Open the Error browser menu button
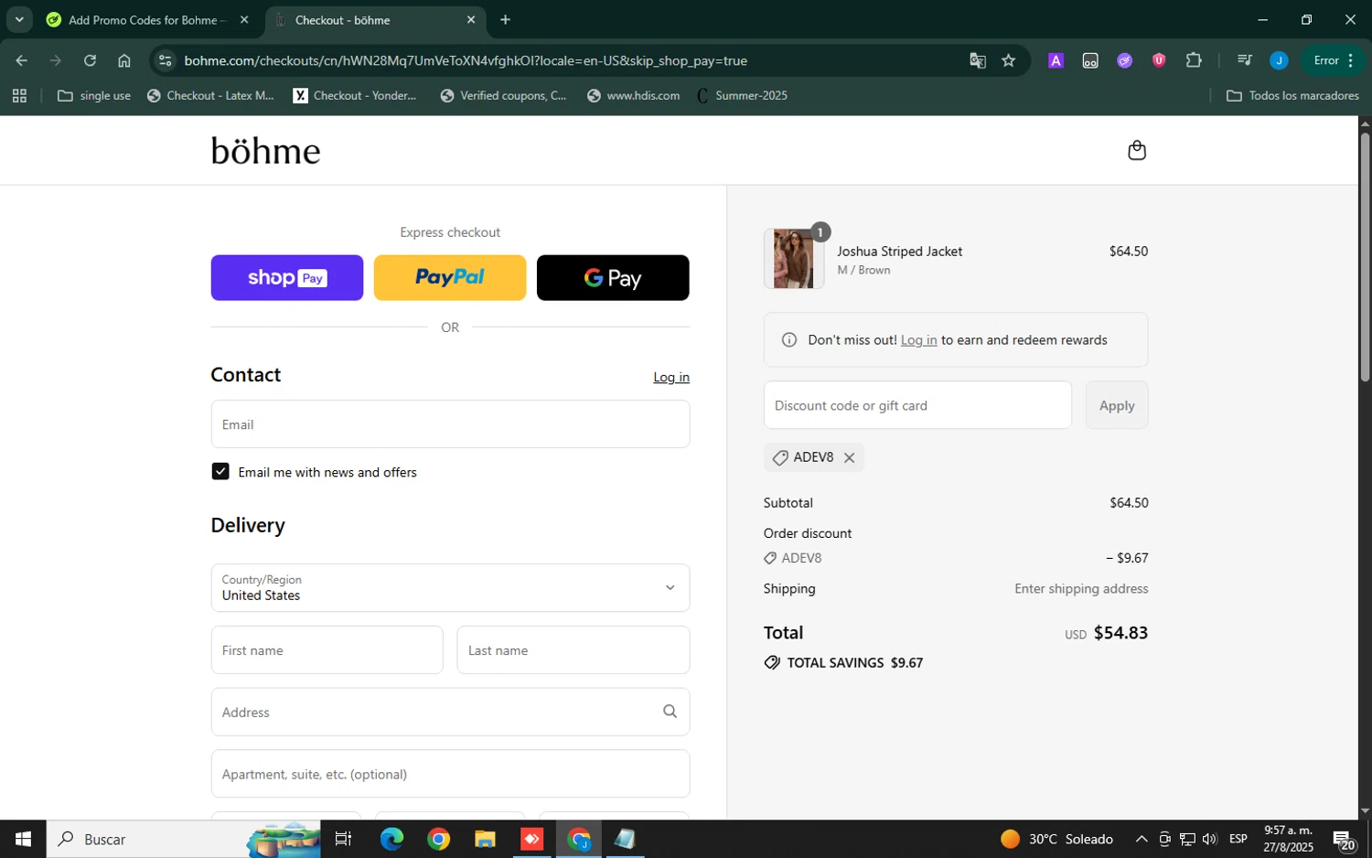 (1333, 60)
